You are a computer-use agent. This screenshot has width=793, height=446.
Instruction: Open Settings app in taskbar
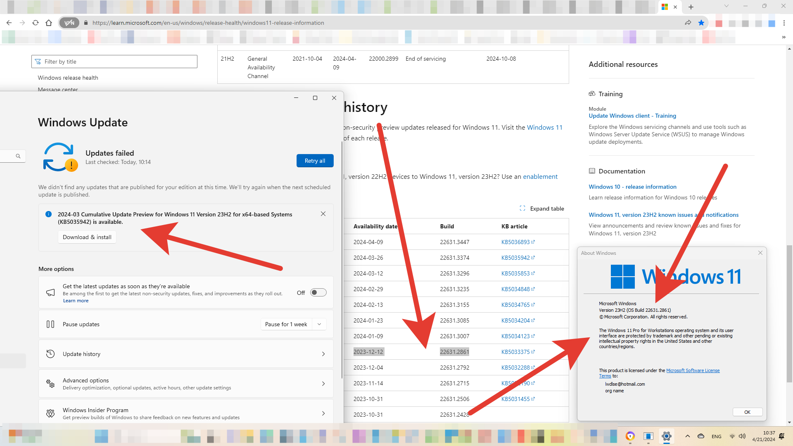pyautogui.click(x=666, y=436)
